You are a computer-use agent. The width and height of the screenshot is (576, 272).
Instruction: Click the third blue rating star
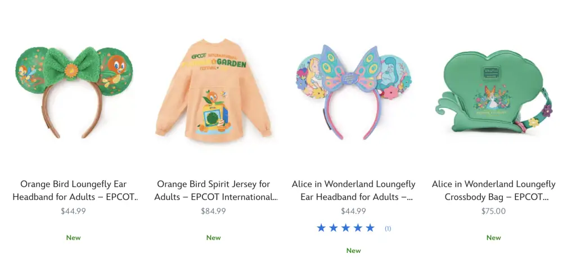pyautogui.click(x=346, y=228)
